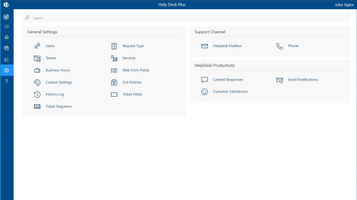Select the settings gear in sidebar
The image size is (357, 200).
[x=7, y=70]
